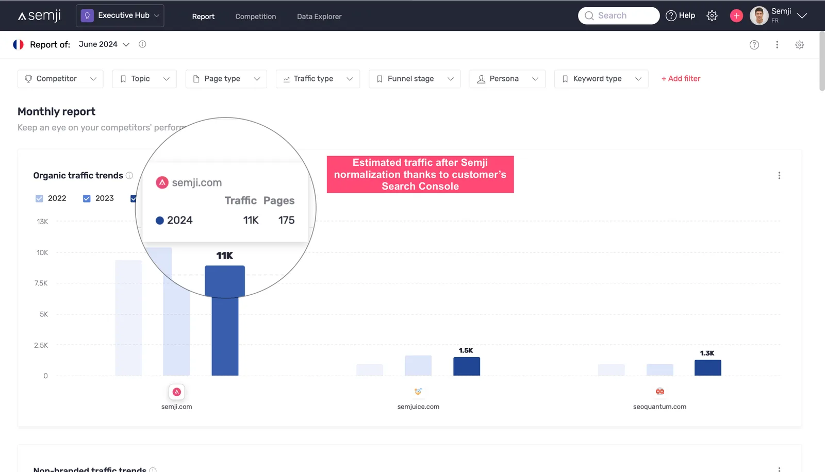Click semji.com light 2022 bar

point(128,318)
